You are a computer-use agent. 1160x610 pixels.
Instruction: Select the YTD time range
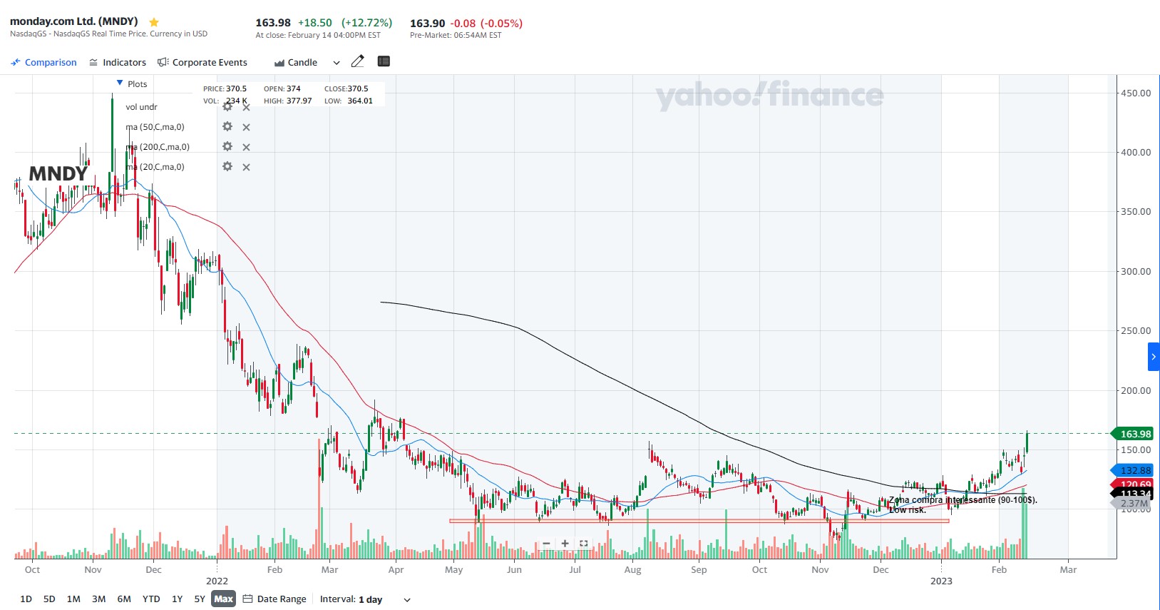pyautogui.click(x=151, y=599)
